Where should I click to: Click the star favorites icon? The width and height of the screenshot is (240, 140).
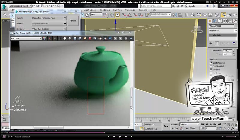coord(182,6)
